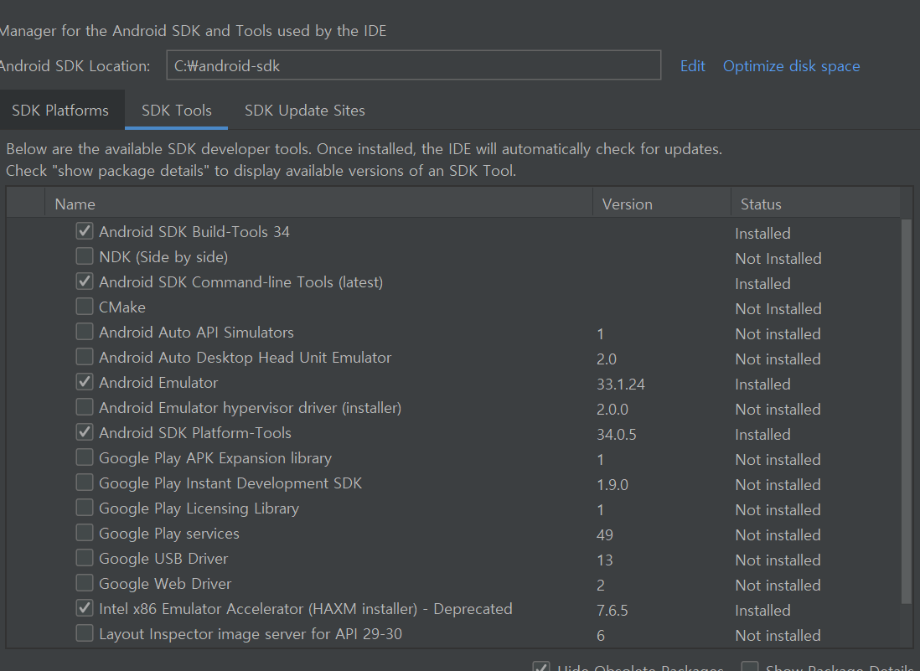Uncheck Intel x86 Emulator Accelerator (HAXM installer)
This screenshot has height=671, width=920.
pos(85,609)
